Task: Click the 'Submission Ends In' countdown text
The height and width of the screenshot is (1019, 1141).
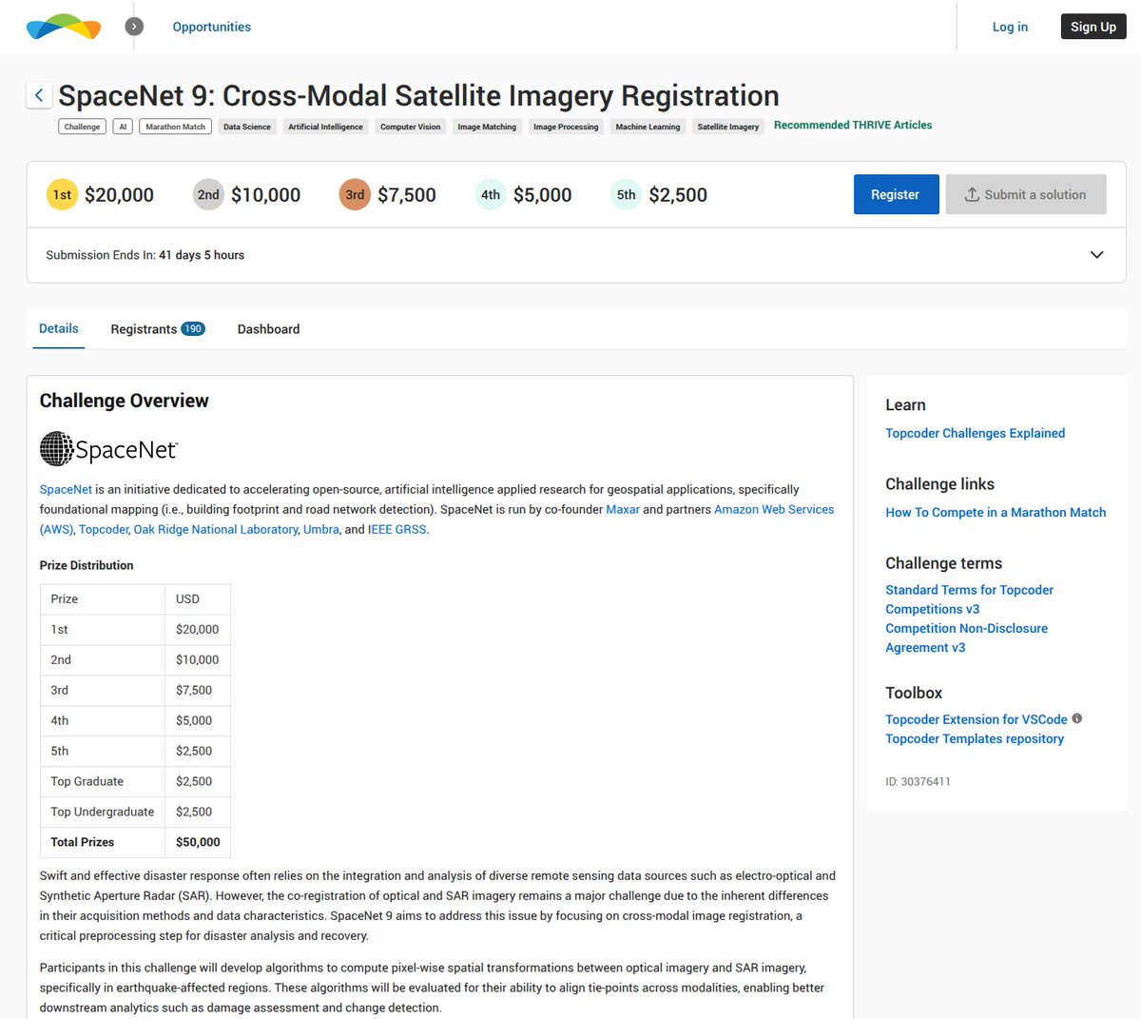Action: [145, 255]
